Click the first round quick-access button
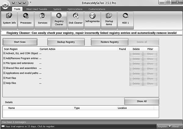The width and height of the screenshot is (183, 129). coord(13,2)
